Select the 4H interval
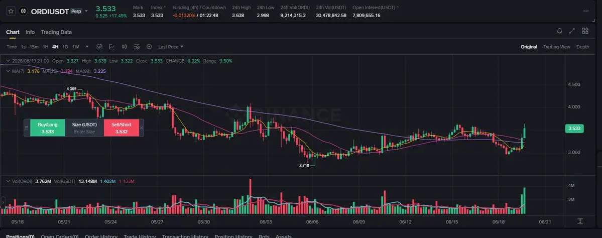Screen dimensions: 602x238 click(x=55, y=47)
